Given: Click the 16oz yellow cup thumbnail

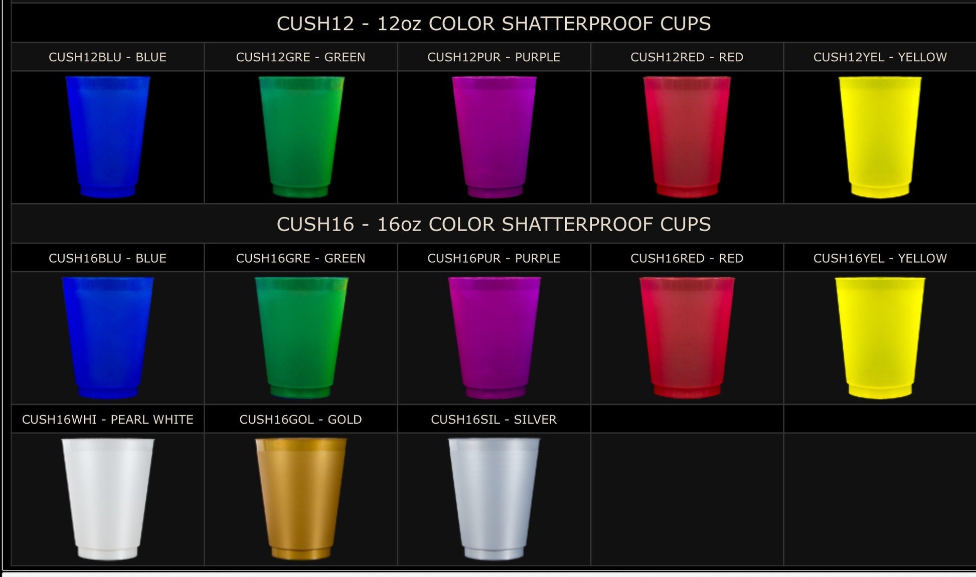Looking at the screenshot, I should click(880, 338).
